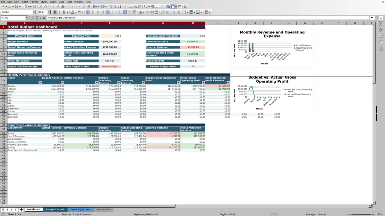Click the Align Center icon
Screen dimensions: 385x216
92,12
